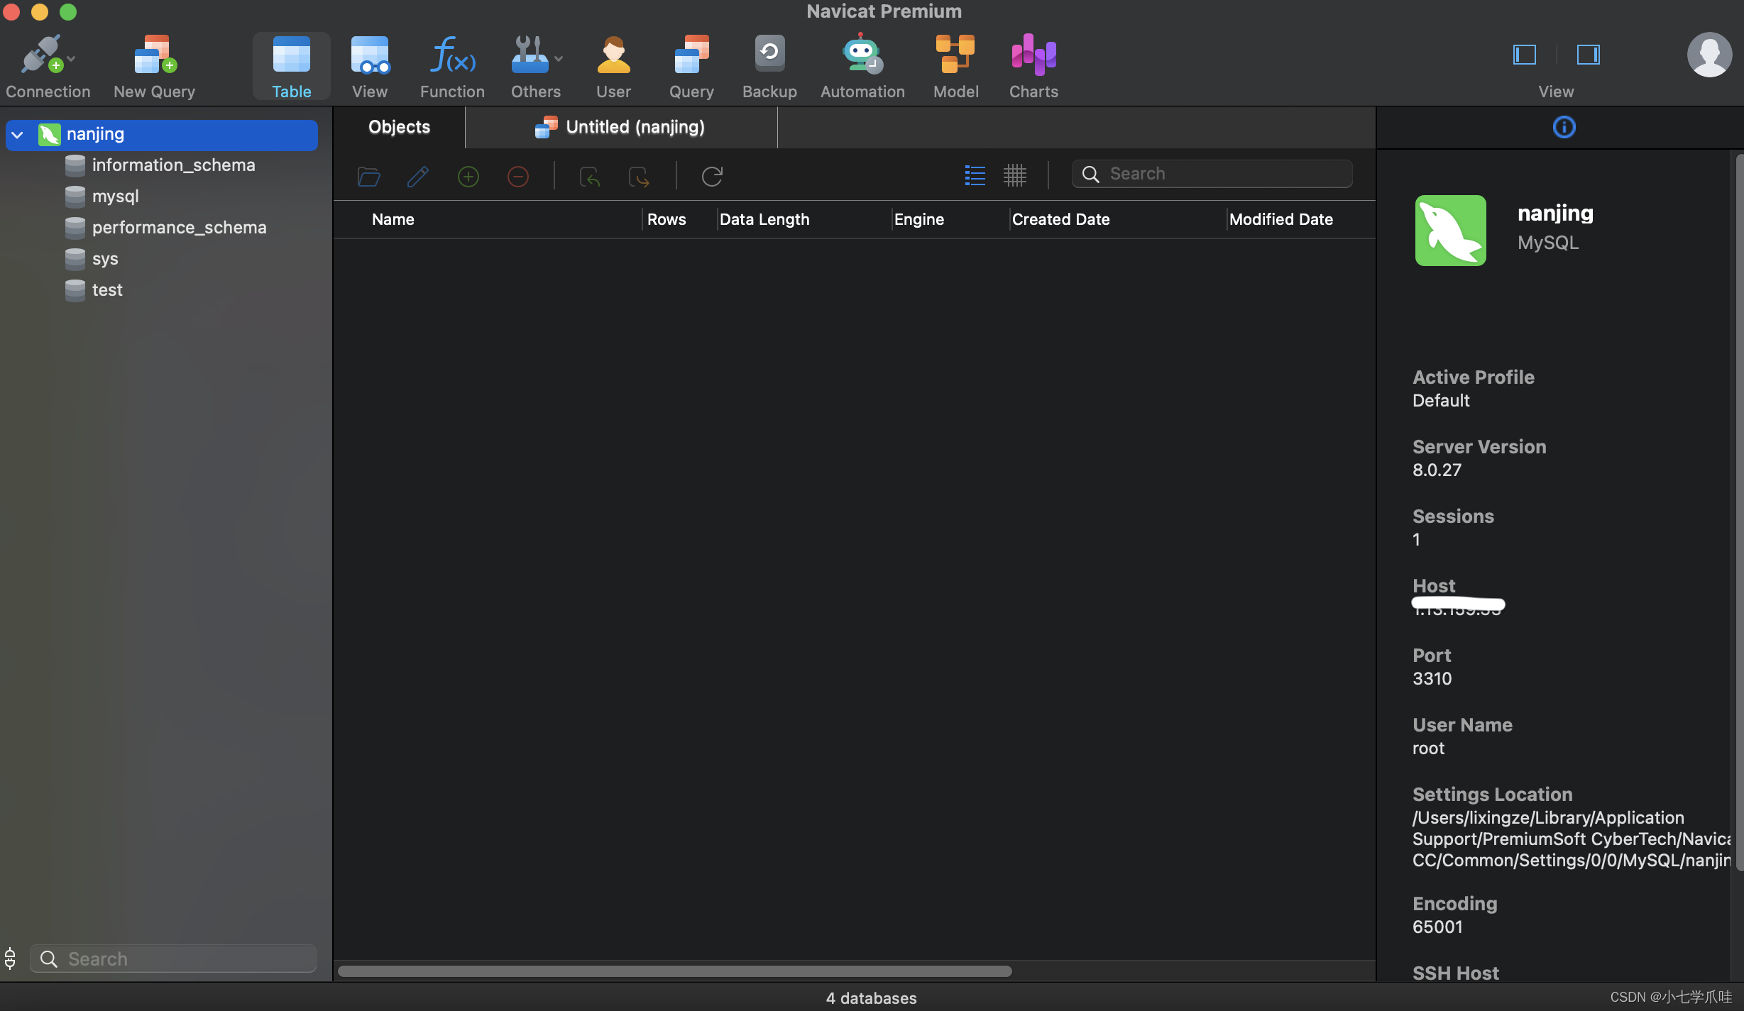Viewport: 1744px width, 1011px height.
Task: Click the 4 databases status text
Action: [871, 998]
